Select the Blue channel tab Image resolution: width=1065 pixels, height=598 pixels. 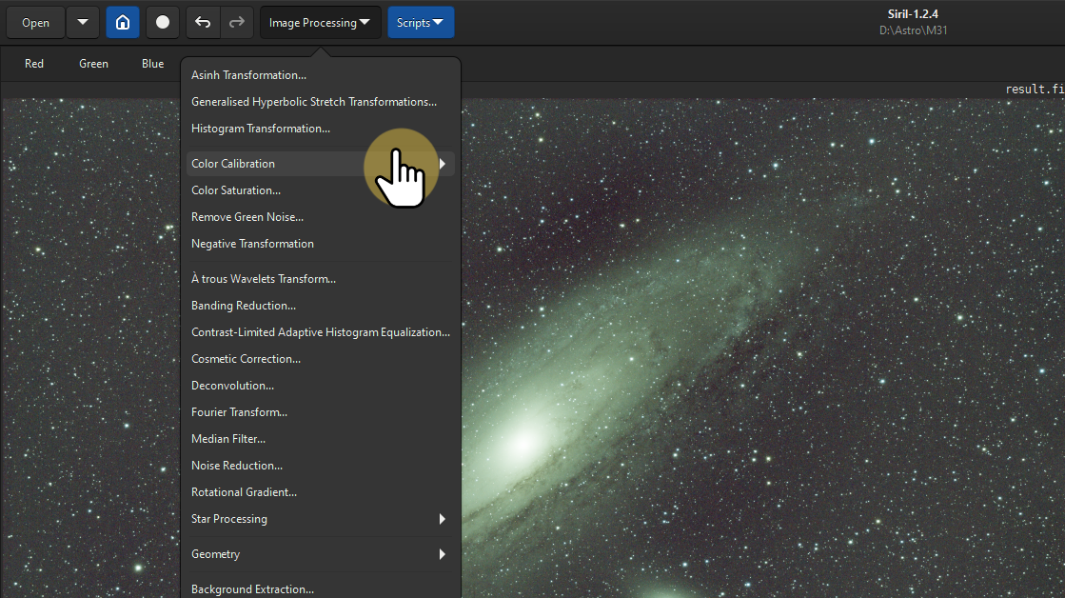pos(152,64)
